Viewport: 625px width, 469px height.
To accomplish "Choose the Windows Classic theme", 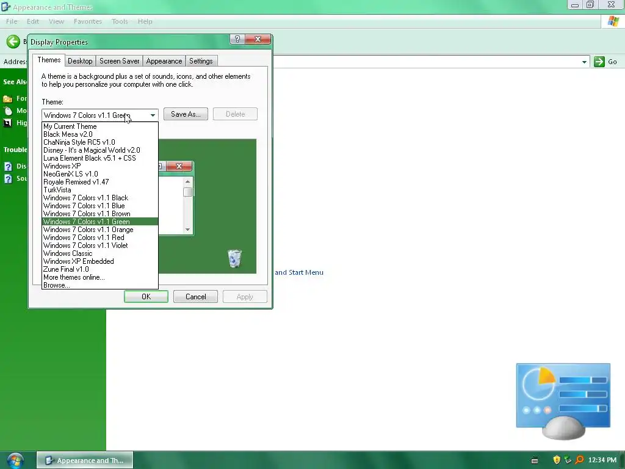I will [x=100, y=253].
